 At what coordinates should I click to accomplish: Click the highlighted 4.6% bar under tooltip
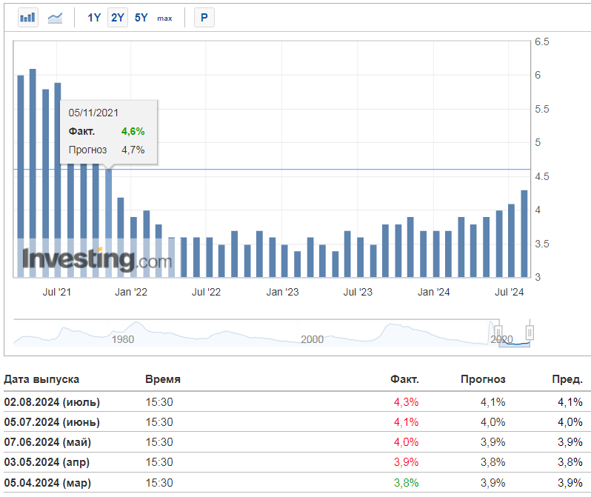point(109,222)
